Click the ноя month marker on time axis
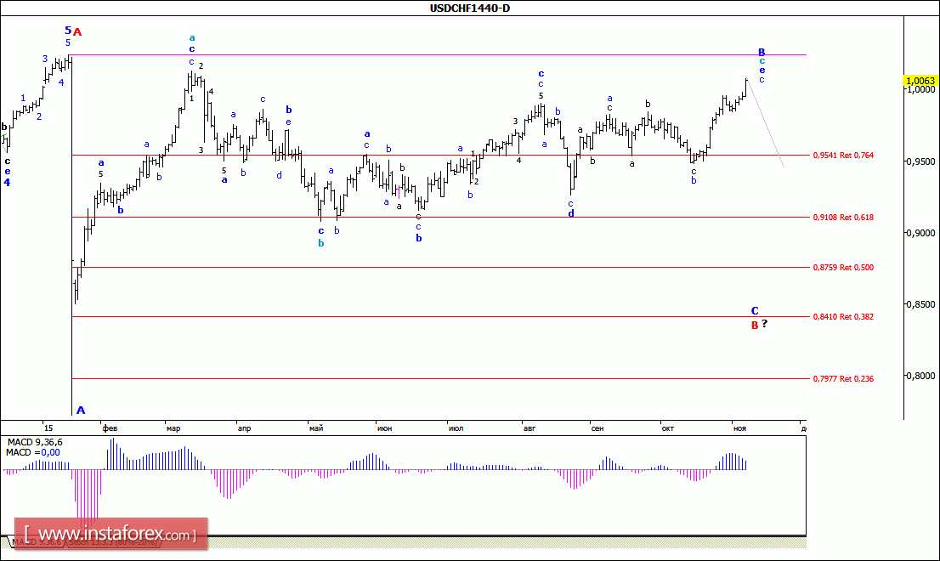The height and width of the screenshot is (561, 940). pos(739,428)
